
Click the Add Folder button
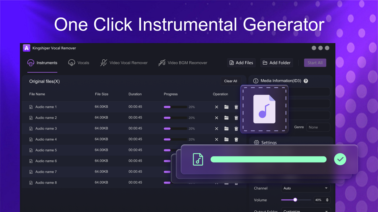[276, 63]
